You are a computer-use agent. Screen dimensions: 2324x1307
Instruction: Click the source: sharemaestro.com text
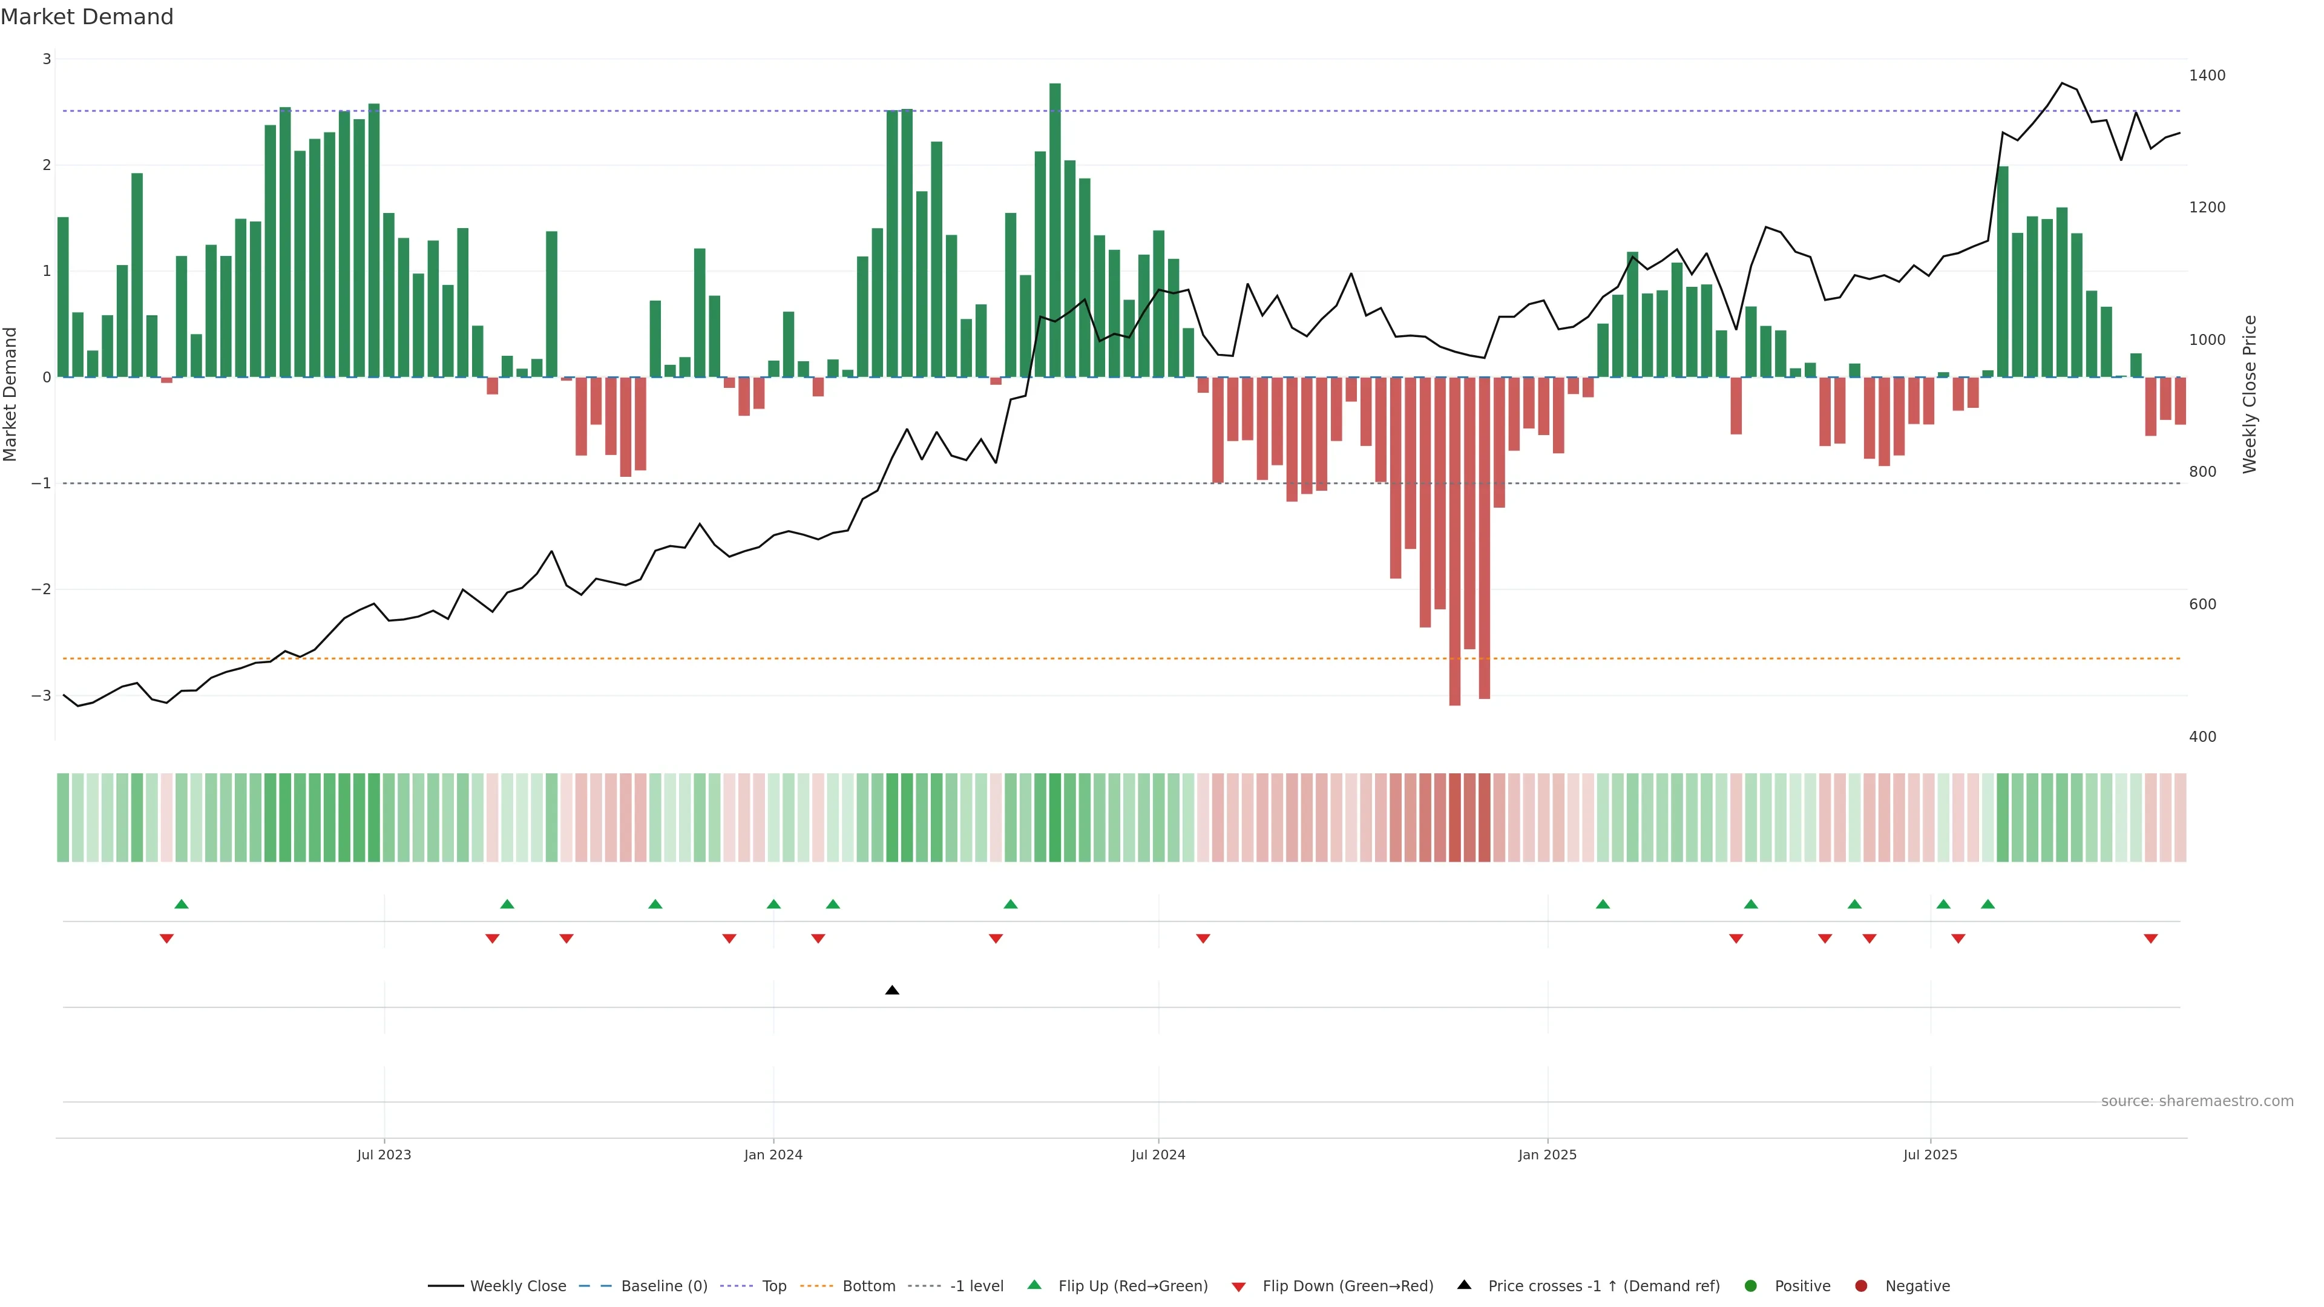pos(2197,1101)
